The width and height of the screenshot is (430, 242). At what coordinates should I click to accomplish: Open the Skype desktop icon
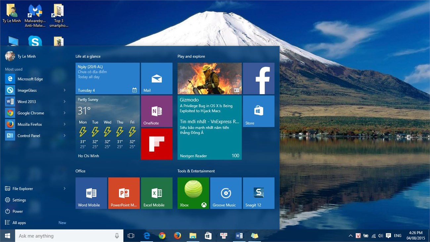coord(35,41)
